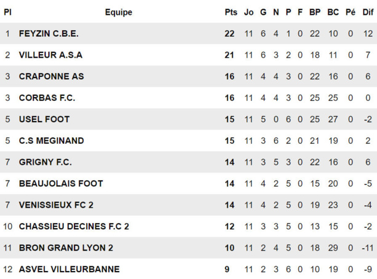Open BEAUJOLAIS FOOT team entry
The width and height of the screenshot is (377, 279).
tap(61, 183)
